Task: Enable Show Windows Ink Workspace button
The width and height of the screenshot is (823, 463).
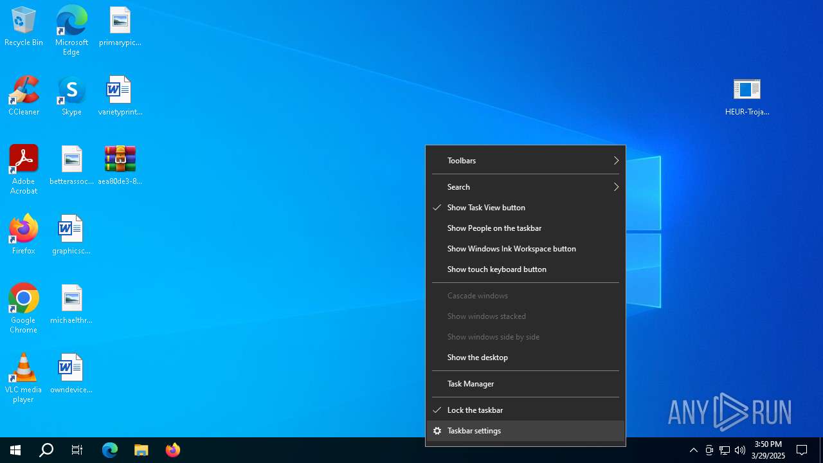Action: [x=526, y=249]
